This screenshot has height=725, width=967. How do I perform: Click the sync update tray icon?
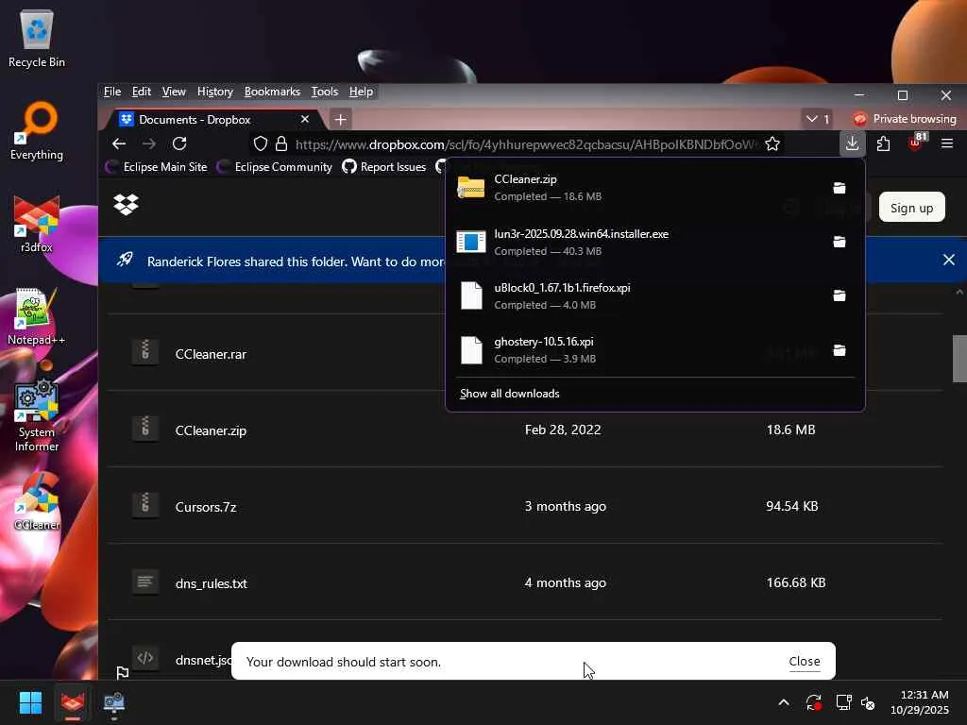click(813, 702)
